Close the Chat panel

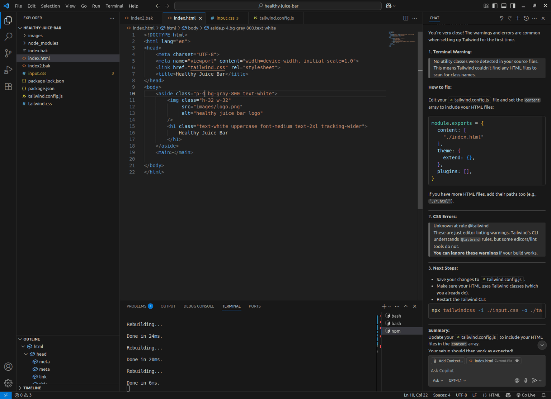tap(543, 18)
